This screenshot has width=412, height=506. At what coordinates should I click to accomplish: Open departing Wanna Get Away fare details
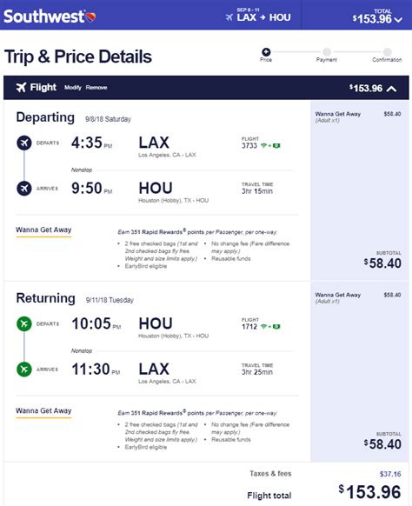click(x=43, y=230)
